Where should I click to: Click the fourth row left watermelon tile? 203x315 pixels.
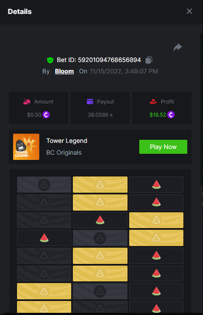(44, 238)
